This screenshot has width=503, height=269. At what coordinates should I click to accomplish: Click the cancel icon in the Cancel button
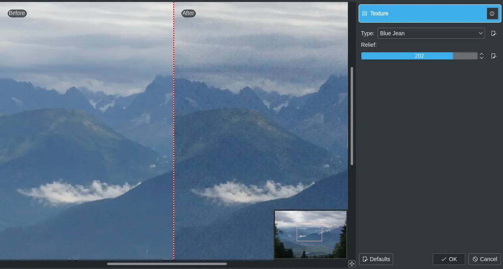click(x=475, y=259)
